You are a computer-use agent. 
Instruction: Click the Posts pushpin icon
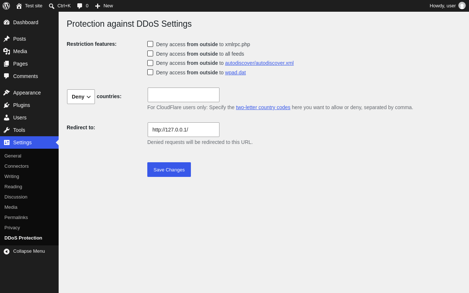coord(7,39)
